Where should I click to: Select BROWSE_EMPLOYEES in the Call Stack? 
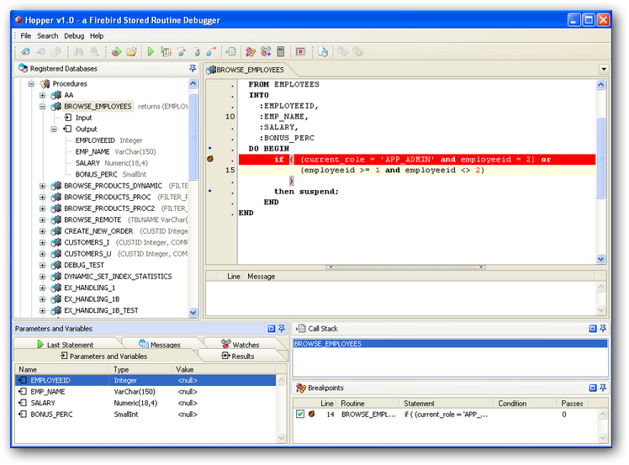click(450, 344)
